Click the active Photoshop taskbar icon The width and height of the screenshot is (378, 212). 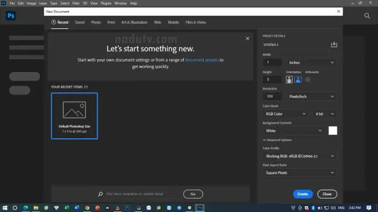tap(199, 208)
